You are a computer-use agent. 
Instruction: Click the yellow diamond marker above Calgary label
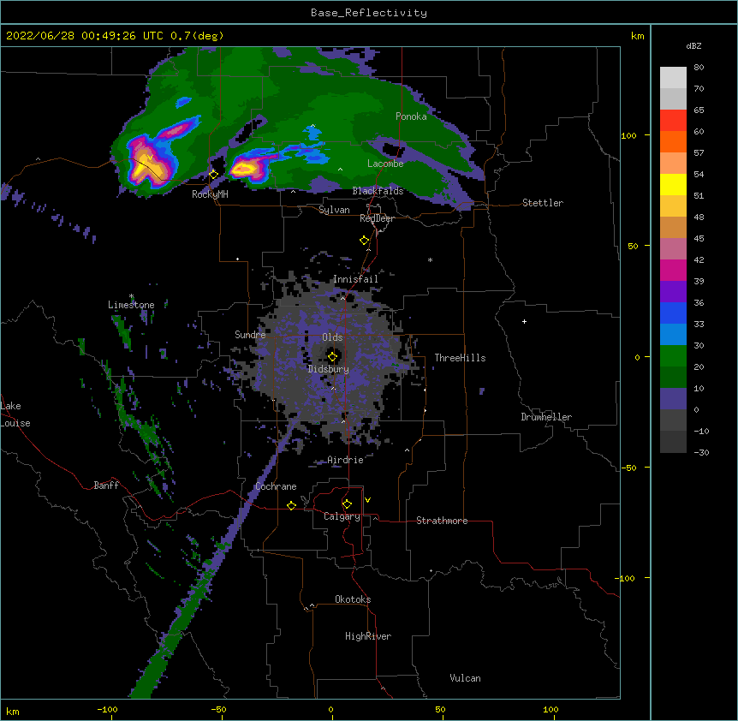point(347,504)
